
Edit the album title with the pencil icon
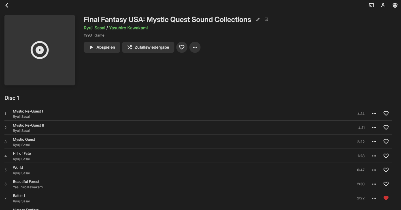click(x=258, y=19)
